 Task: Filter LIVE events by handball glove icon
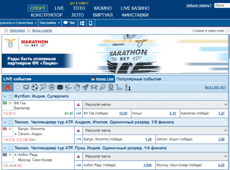point(77,87)
